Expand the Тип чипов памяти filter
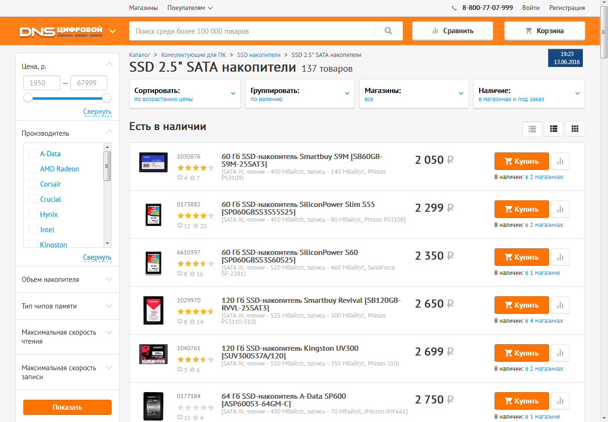Viewport: 608px width, 422px height. (67, 306)
